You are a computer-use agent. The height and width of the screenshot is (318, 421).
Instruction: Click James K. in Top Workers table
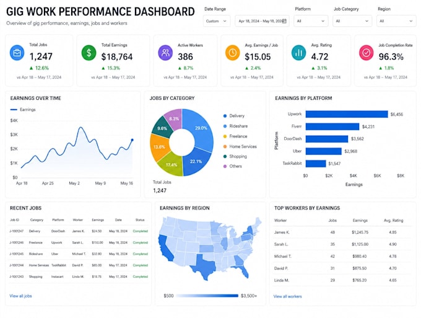point(282,232)
